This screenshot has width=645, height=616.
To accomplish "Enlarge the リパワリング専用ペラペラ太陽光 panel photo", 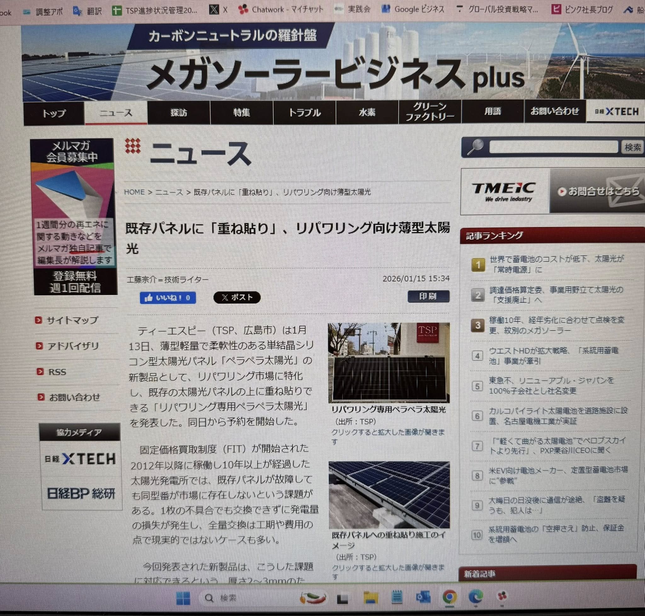I will click(389, 362).
